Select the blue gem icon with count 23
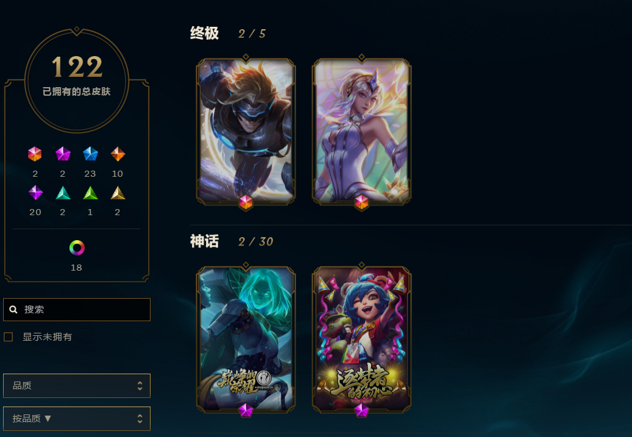Screen dimensions: 632x437 coord(90,154)
